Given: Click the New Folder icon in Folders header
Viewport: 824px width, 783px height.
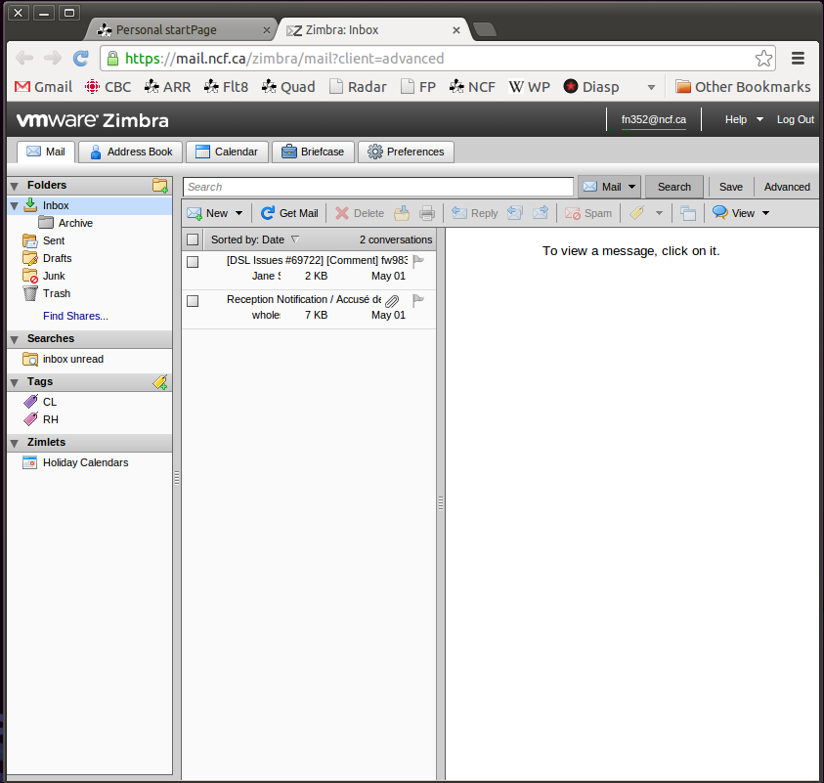Looking at the screenshot, I should (159, 185).
